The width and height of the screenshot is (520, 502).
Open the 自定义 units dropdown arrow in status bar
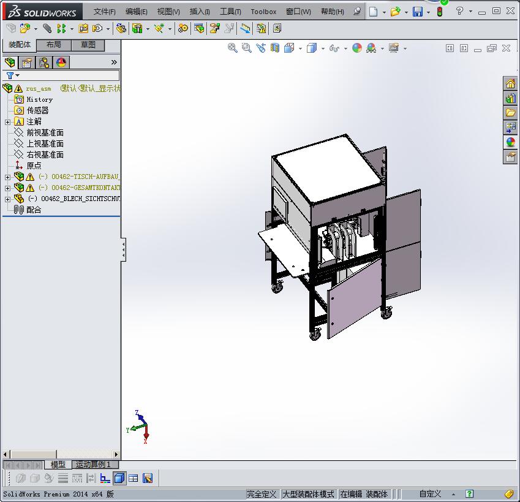coord(453,495)
